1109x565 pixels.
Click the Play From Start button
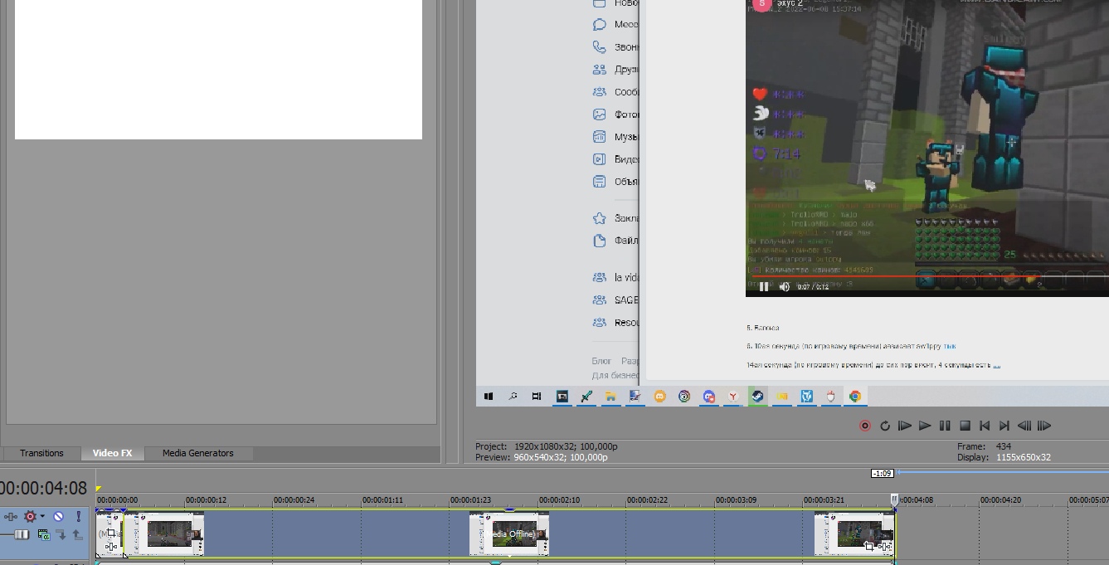click(x=905, y=426)
